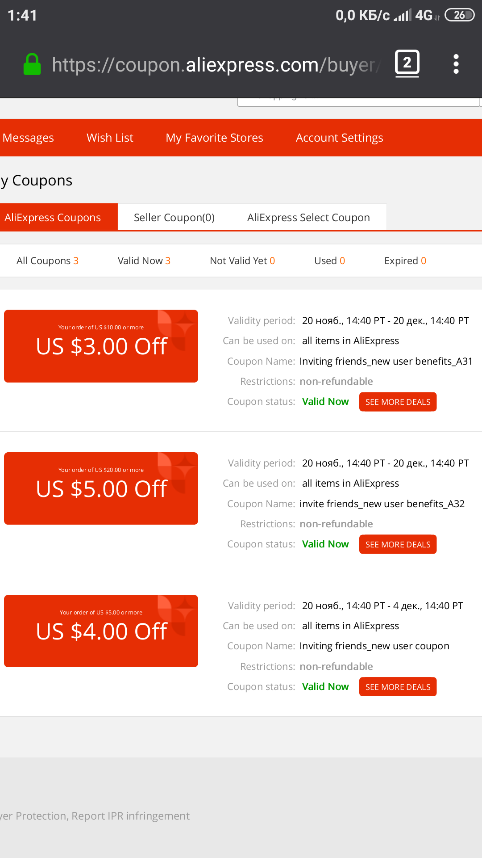The image size is (482, 858).
Task: Select the AliExpress Coupons tab
Action: click(x=59, y=217)
